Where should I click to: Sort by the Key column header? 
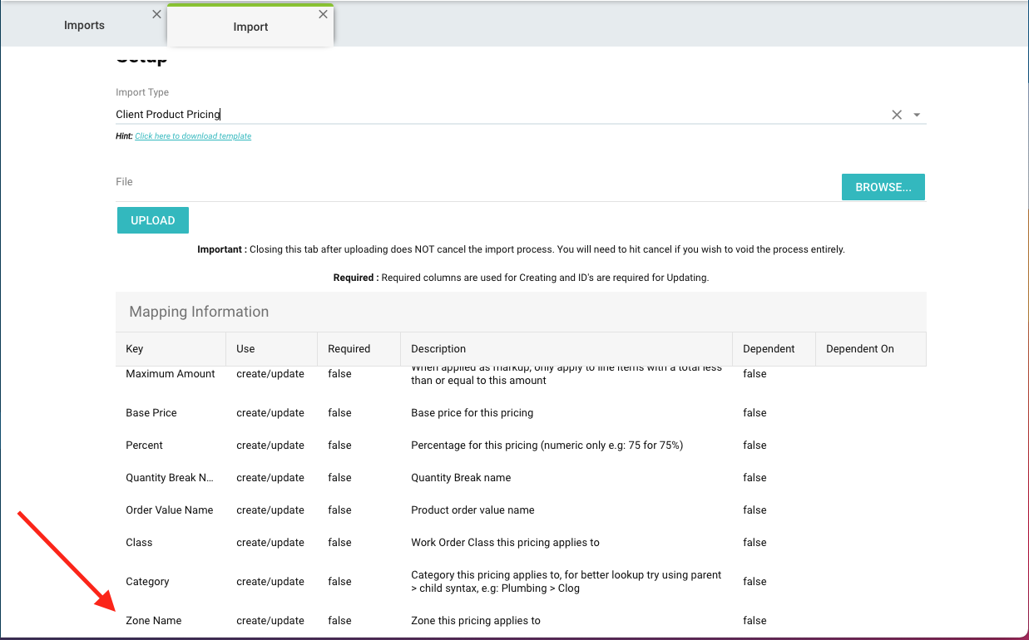tap(135, 349)
